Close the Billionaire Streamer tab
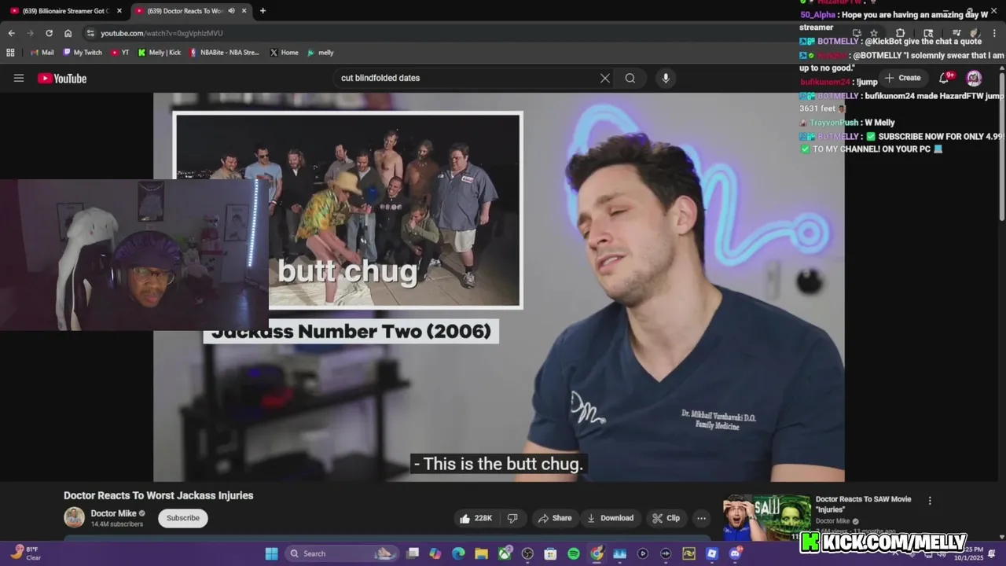This screenshot has width=1006, height=566. [x=119, y=11]
